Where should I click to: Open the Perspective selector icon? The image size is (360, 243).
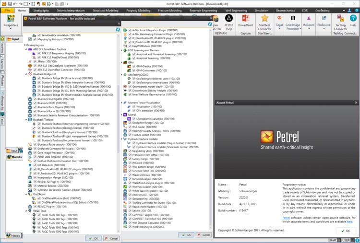pos(11,18)
